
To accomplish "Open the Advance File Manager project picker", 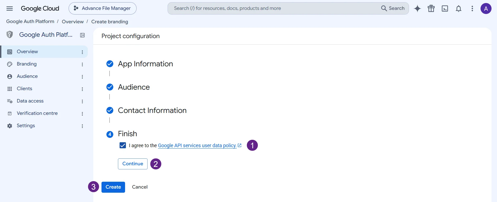I will coord(103,8).
